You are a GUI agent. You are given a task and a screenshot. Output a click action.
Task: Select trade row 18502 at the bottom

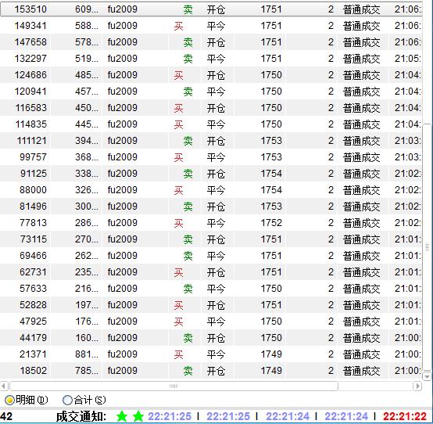[x=211, y=371]
